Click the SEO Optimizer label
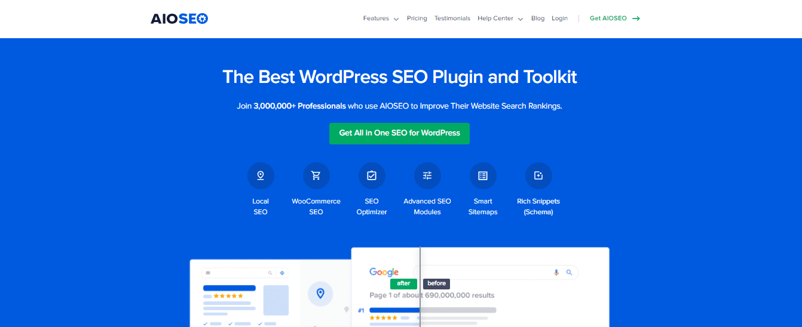This screenshot has height=327, width=802. click(x=372, y=206)
